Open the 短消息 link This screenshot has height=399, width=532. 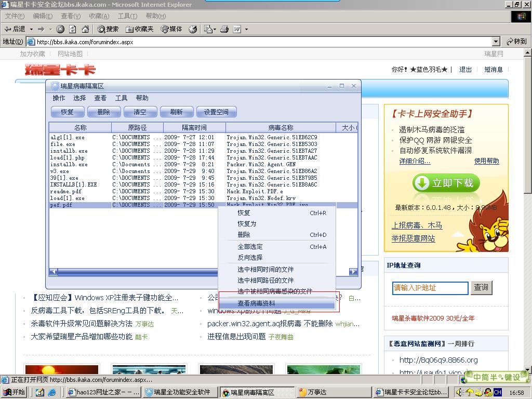pyautogui.click(x=494, y=70)
